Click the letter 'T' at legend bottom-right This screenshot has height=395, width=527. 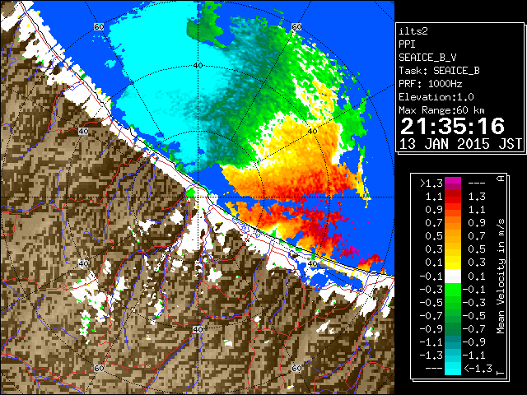pyautogui.click(x=501, y=373)
